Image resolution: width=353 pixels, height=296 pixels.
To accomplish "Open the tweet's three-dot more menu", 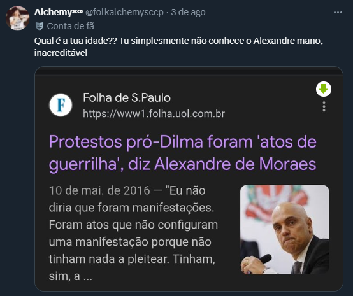I will [338, 12].
